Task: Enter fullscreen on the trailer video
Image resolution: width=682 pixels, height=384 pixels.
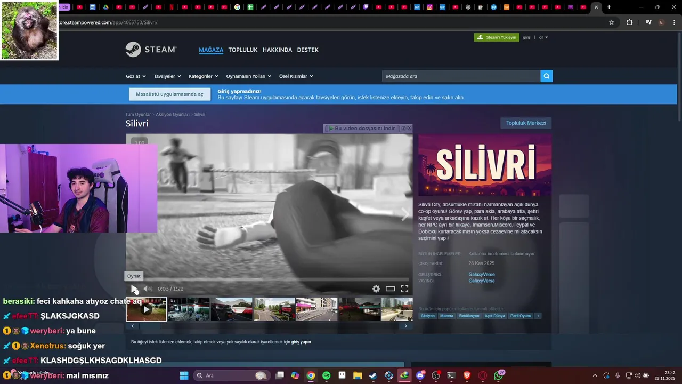Action: [404, 289]
